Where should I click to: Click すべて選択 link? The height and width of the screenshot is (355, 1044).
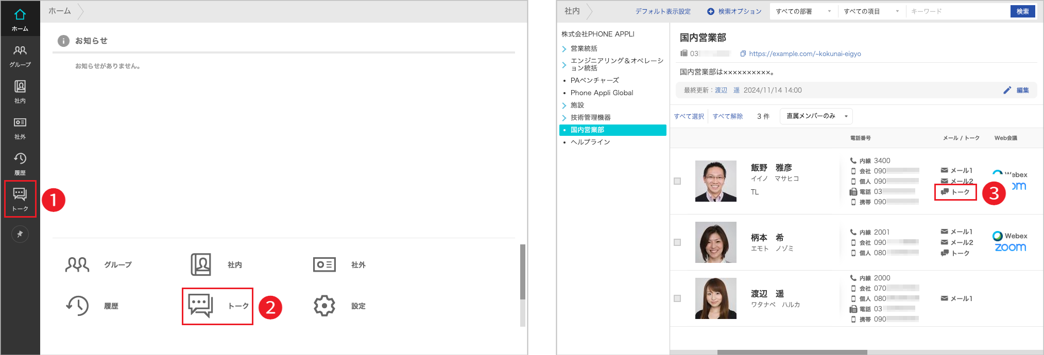(689, 116)
